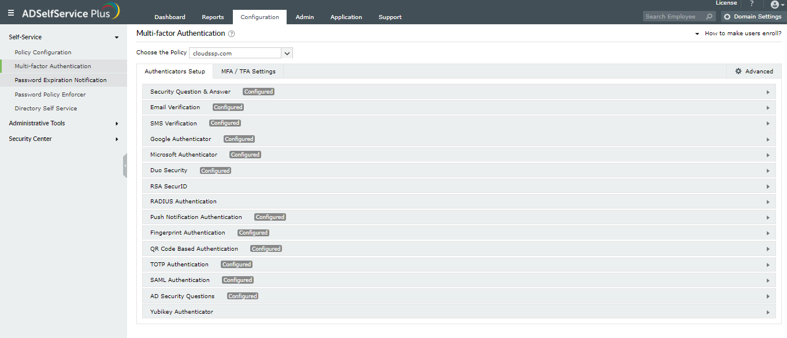
Task: Select Multi-factor Authentication in sidebar
Action: pos(53,66)
